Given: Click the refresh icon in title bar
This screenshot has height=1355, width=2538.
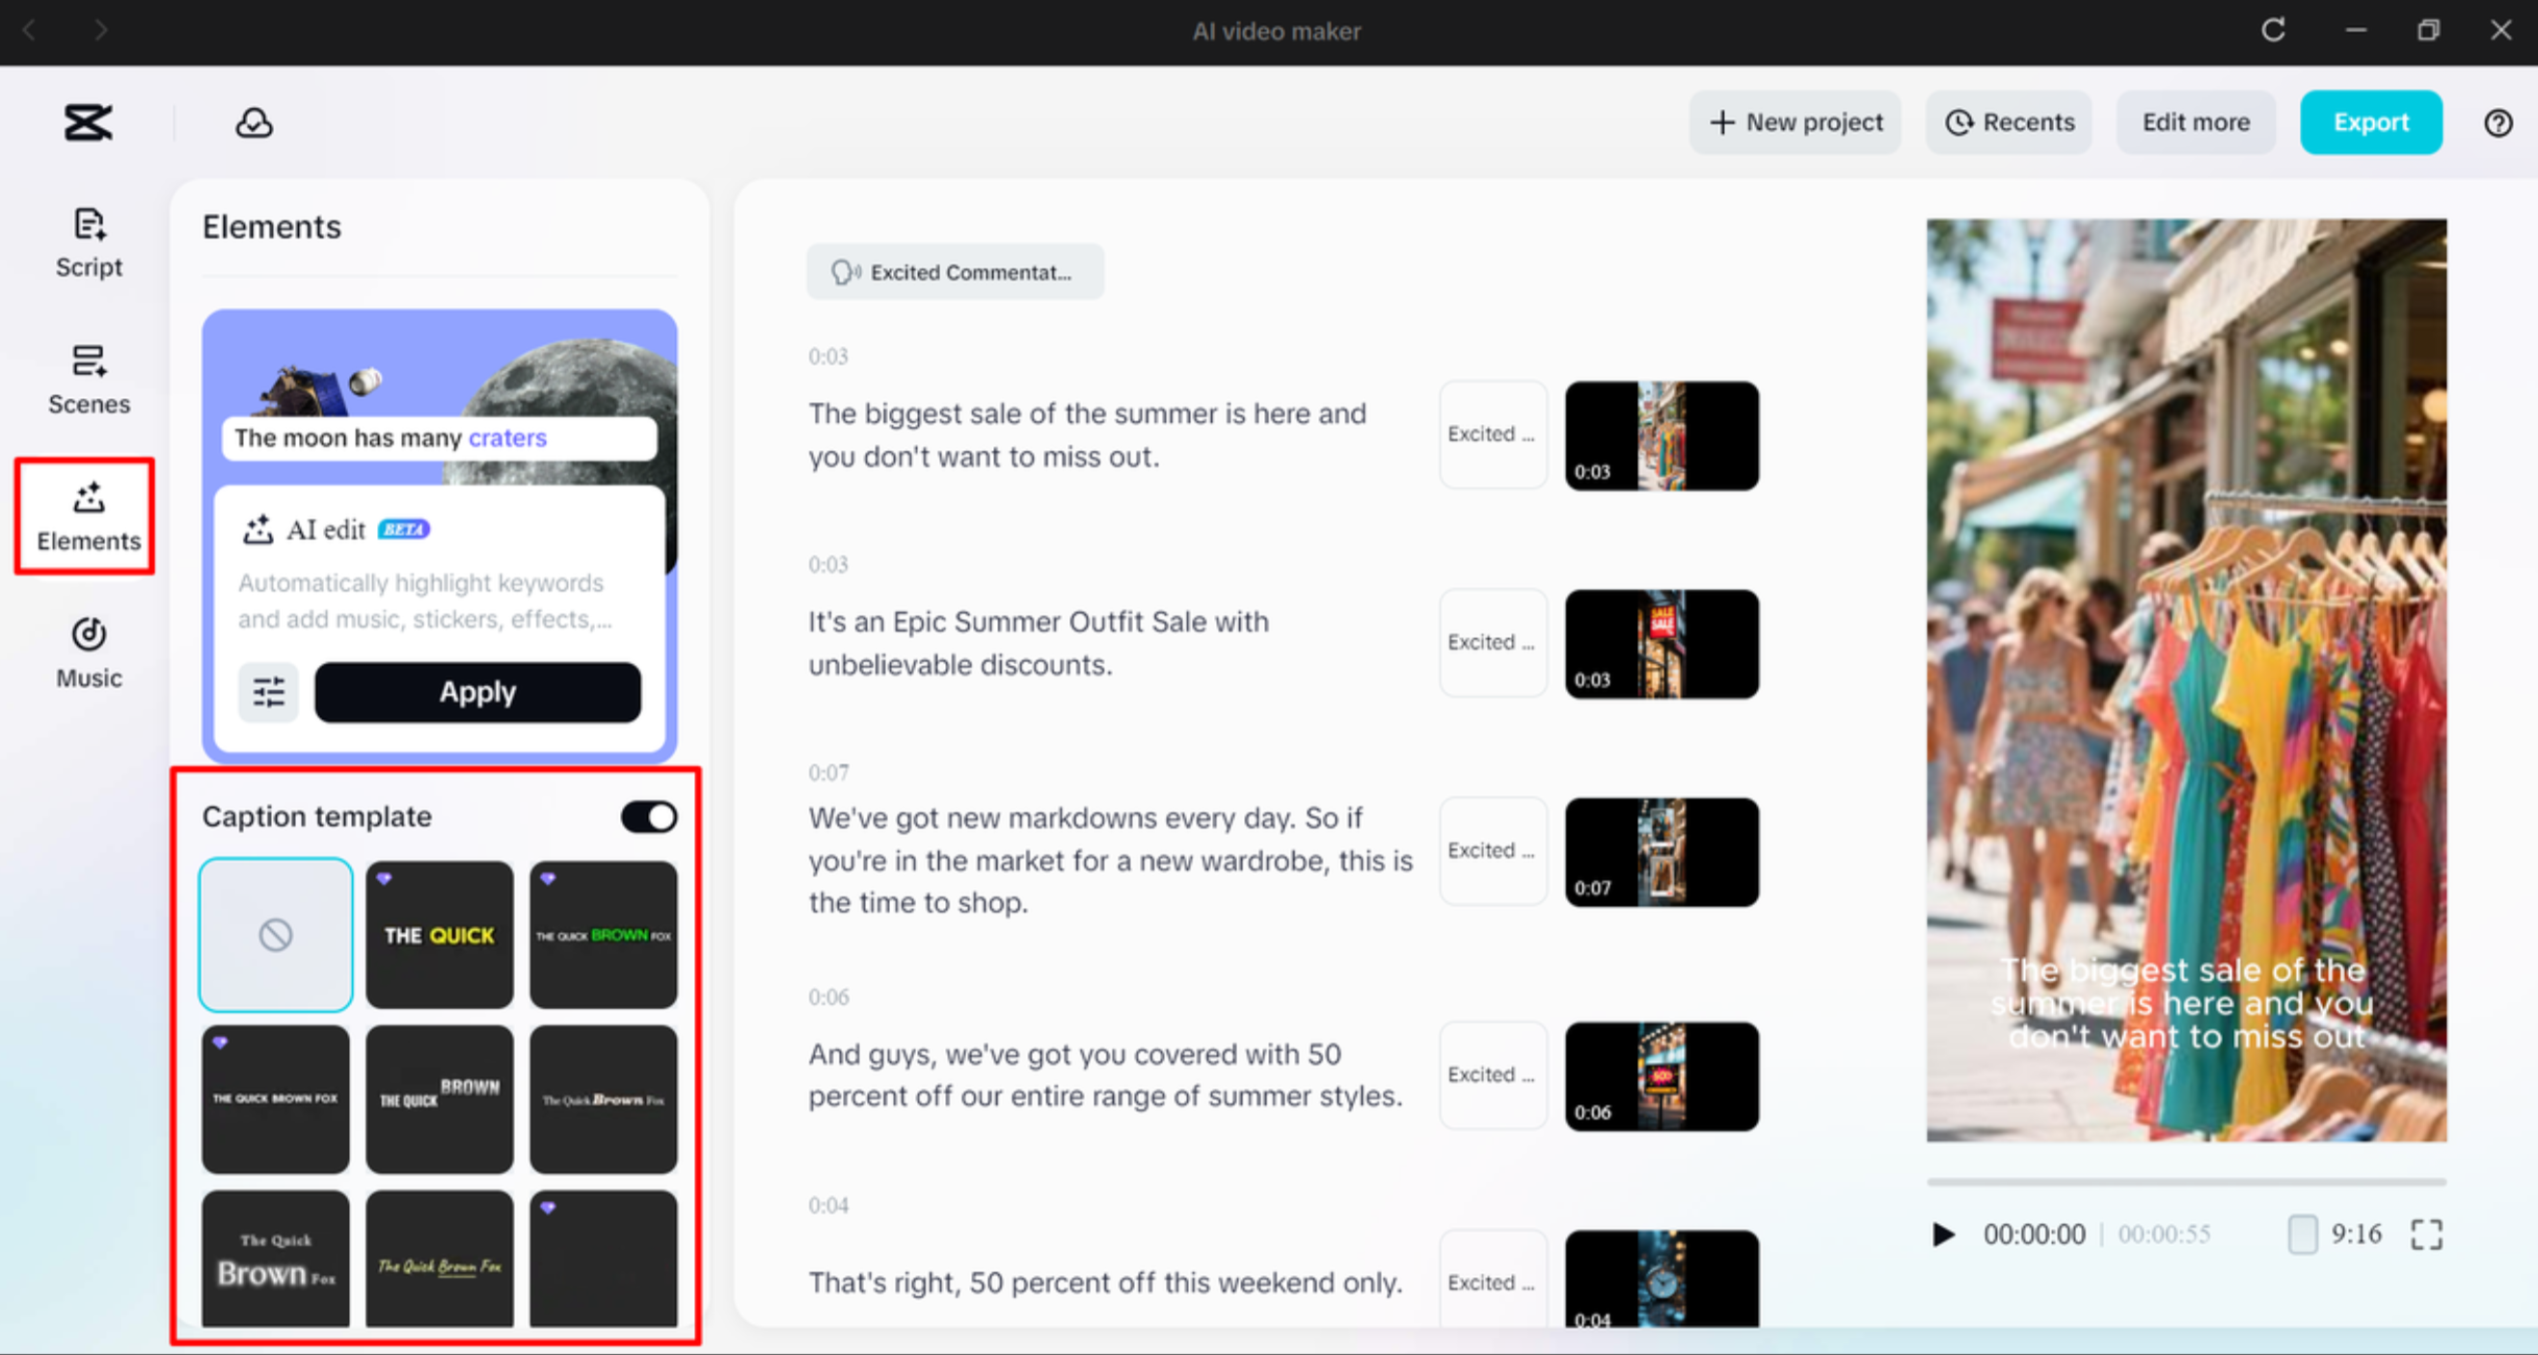Looking at the screenshot, I should [2273, 31].
